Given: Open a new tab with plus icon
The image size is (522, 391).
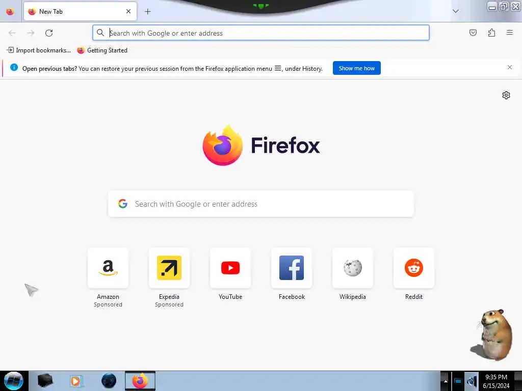Looking at the screenshot, I should tap(147, 12).
